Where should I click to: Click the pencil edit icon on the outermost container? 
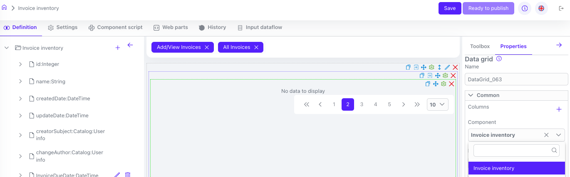(447, 67)
